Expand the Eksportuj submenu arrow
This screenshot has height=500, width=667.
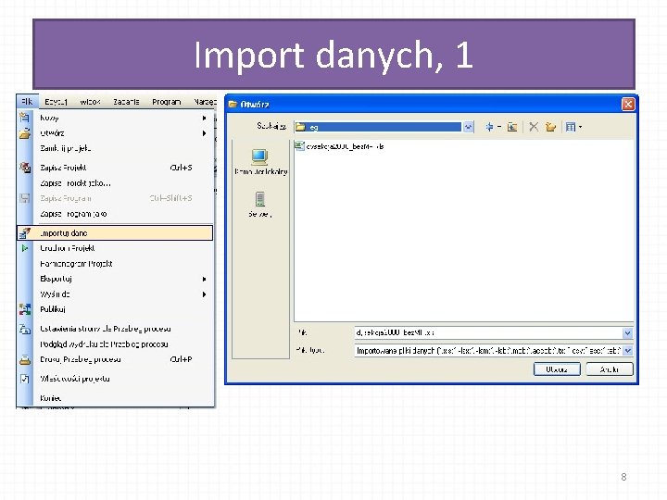pos(204,279)
